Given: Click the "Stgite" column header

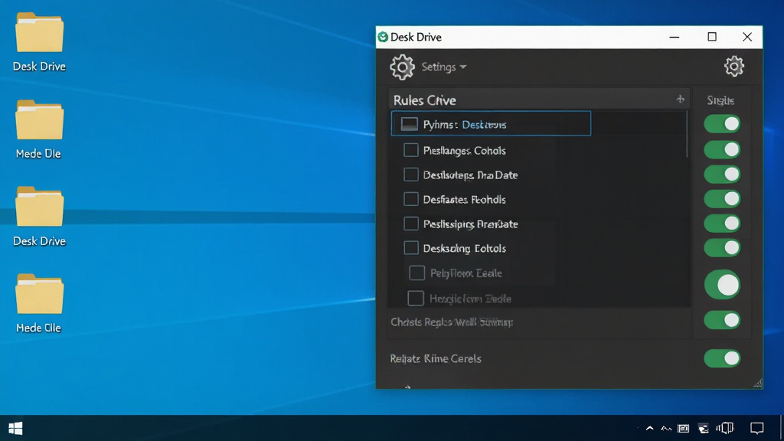Looking at the screenshot, I should click(x=720, y=100).
